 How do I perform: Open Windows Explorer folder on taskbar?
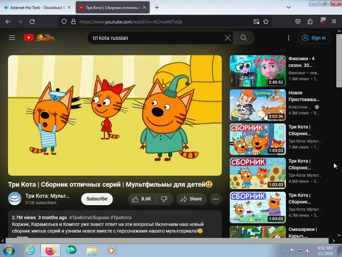tap(92, 250)
